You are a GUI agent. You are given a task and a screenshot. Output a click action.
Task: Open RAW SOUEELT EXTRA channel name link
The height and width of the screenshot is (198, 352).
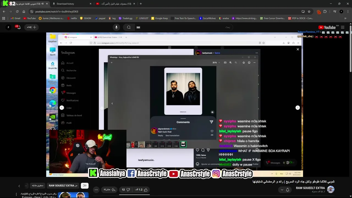(310, 188)
